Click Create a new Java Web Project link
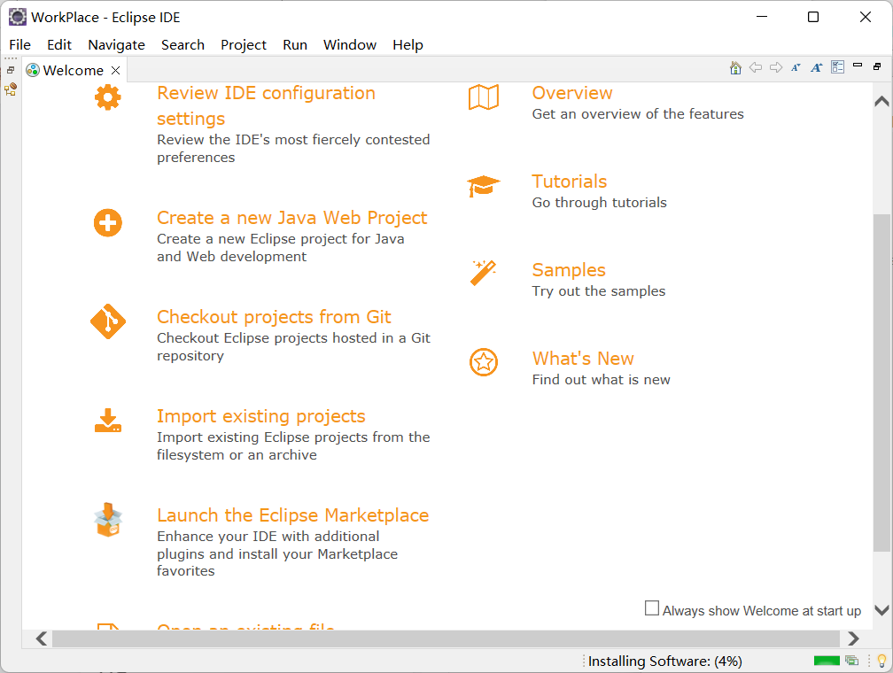 point(291,218)
